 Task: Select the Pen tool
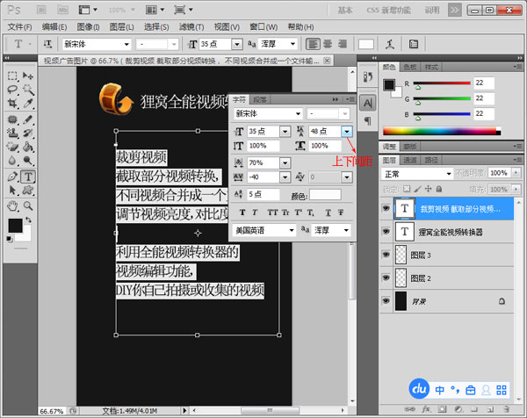click(13, 177)
